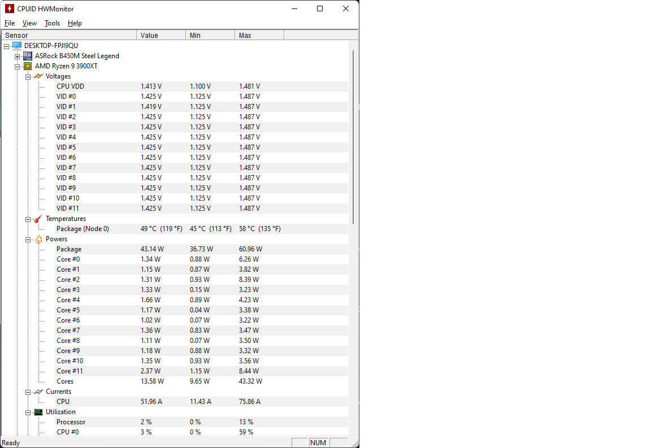Click the 59 % CPU #0 max value

point(246,432)
